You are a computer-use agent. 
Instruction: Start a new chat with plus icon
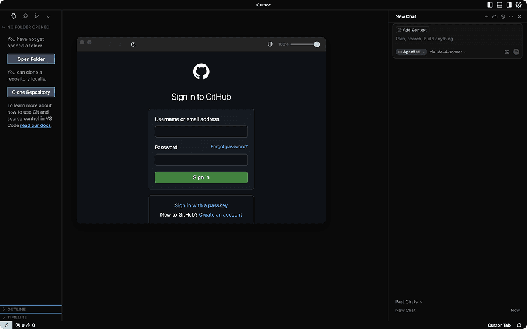coord(487,16)
